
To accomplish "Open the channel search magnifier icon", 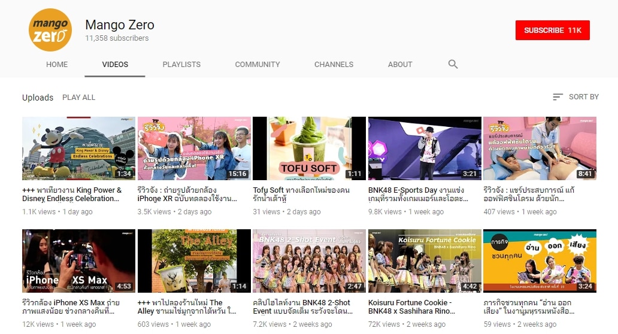I will 453,64.
